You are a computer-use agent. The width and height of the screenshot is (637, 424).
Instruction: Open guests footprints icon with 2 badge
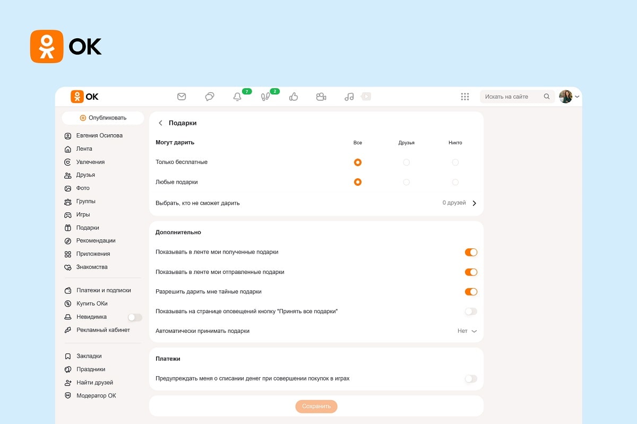[x=265, y=97]
